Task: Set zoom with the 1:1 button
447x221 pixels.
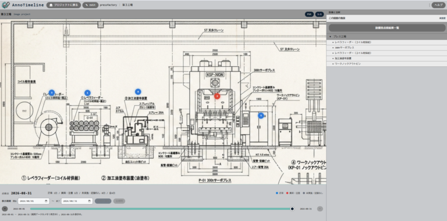Action: pyautogui.click(x=320, y=14)
